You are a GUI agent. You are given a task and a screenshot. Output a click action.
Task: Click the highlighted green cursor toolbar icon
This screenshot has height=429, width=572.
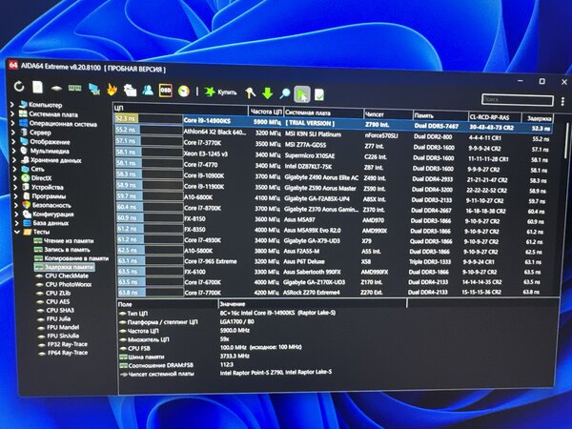302,94
